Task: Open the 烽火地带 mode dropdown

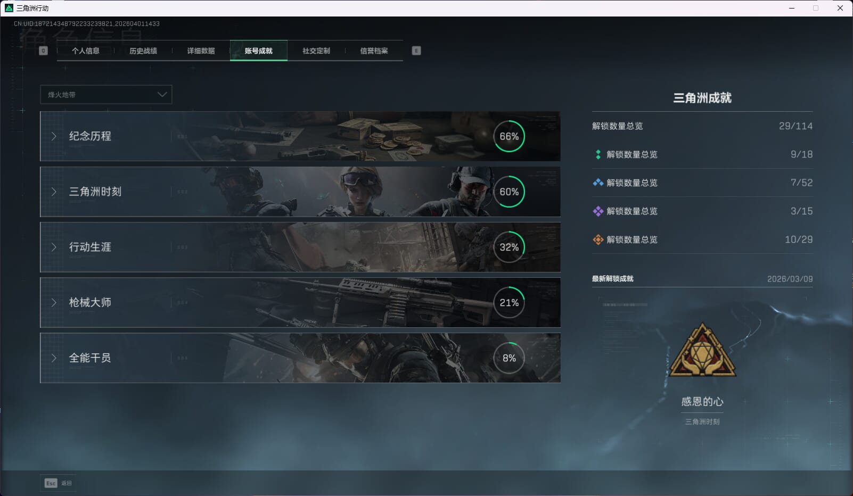Action: [106, 95]
